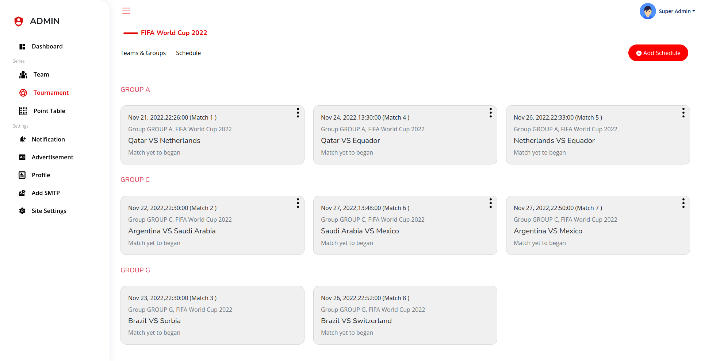Open options menu for Qatar VS Netherlands
701x361 pixels.
click(x=298, y=113)
